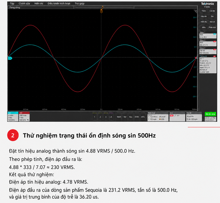Click red arrow icon on Meas 3

[214, 49]
